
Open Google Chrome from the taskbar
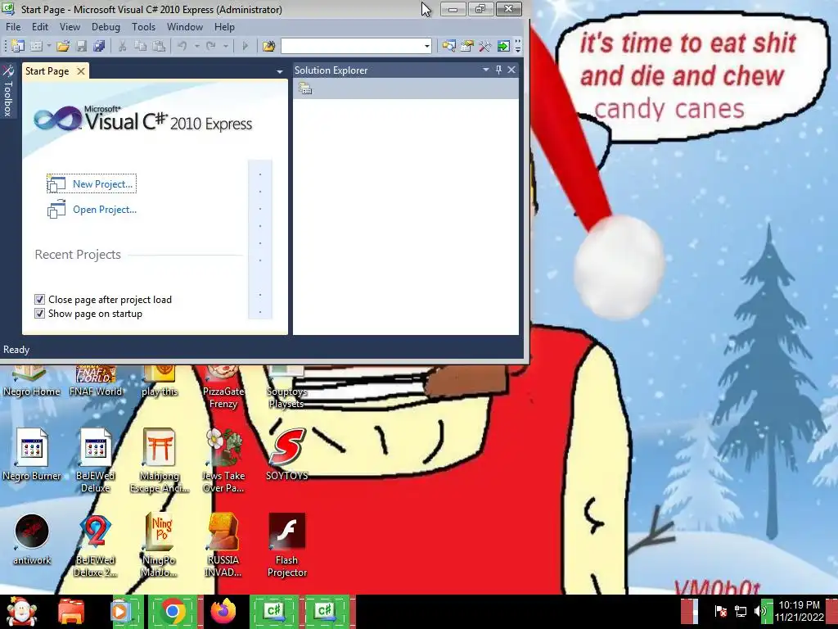tap(172, 611)
